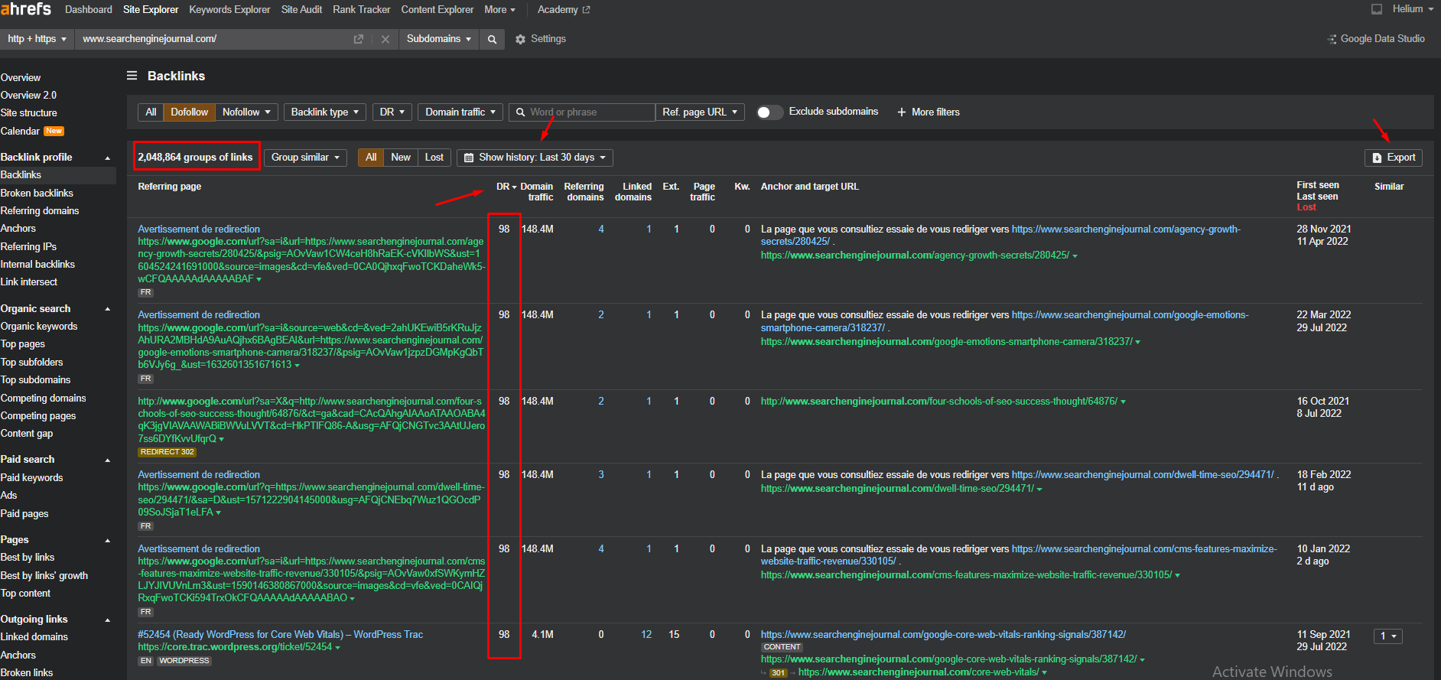Open the Subdomains mode dropdown
The image size is (1441, 680).
pyautogui.click(x=438, y=39)
